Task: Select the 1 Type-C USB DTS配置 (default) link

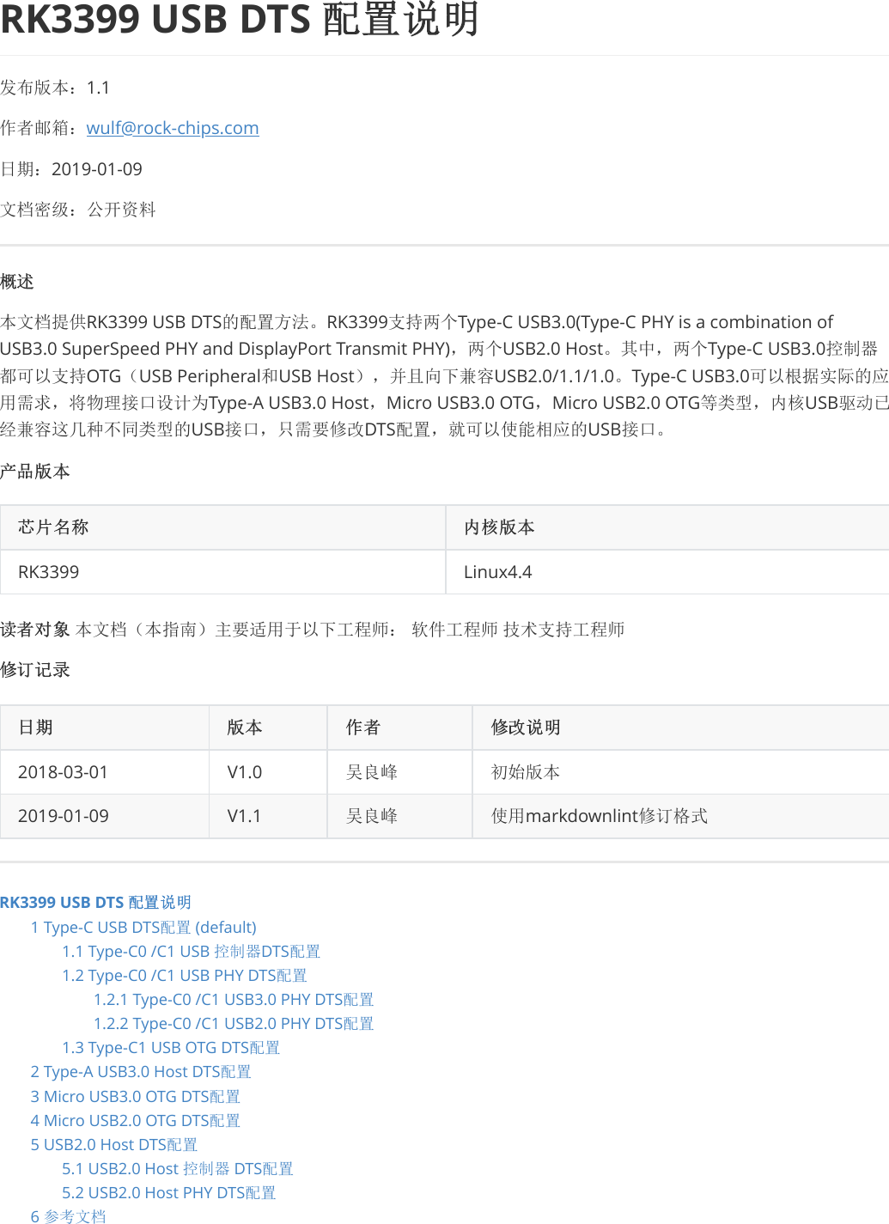Action: pos(143,927)
